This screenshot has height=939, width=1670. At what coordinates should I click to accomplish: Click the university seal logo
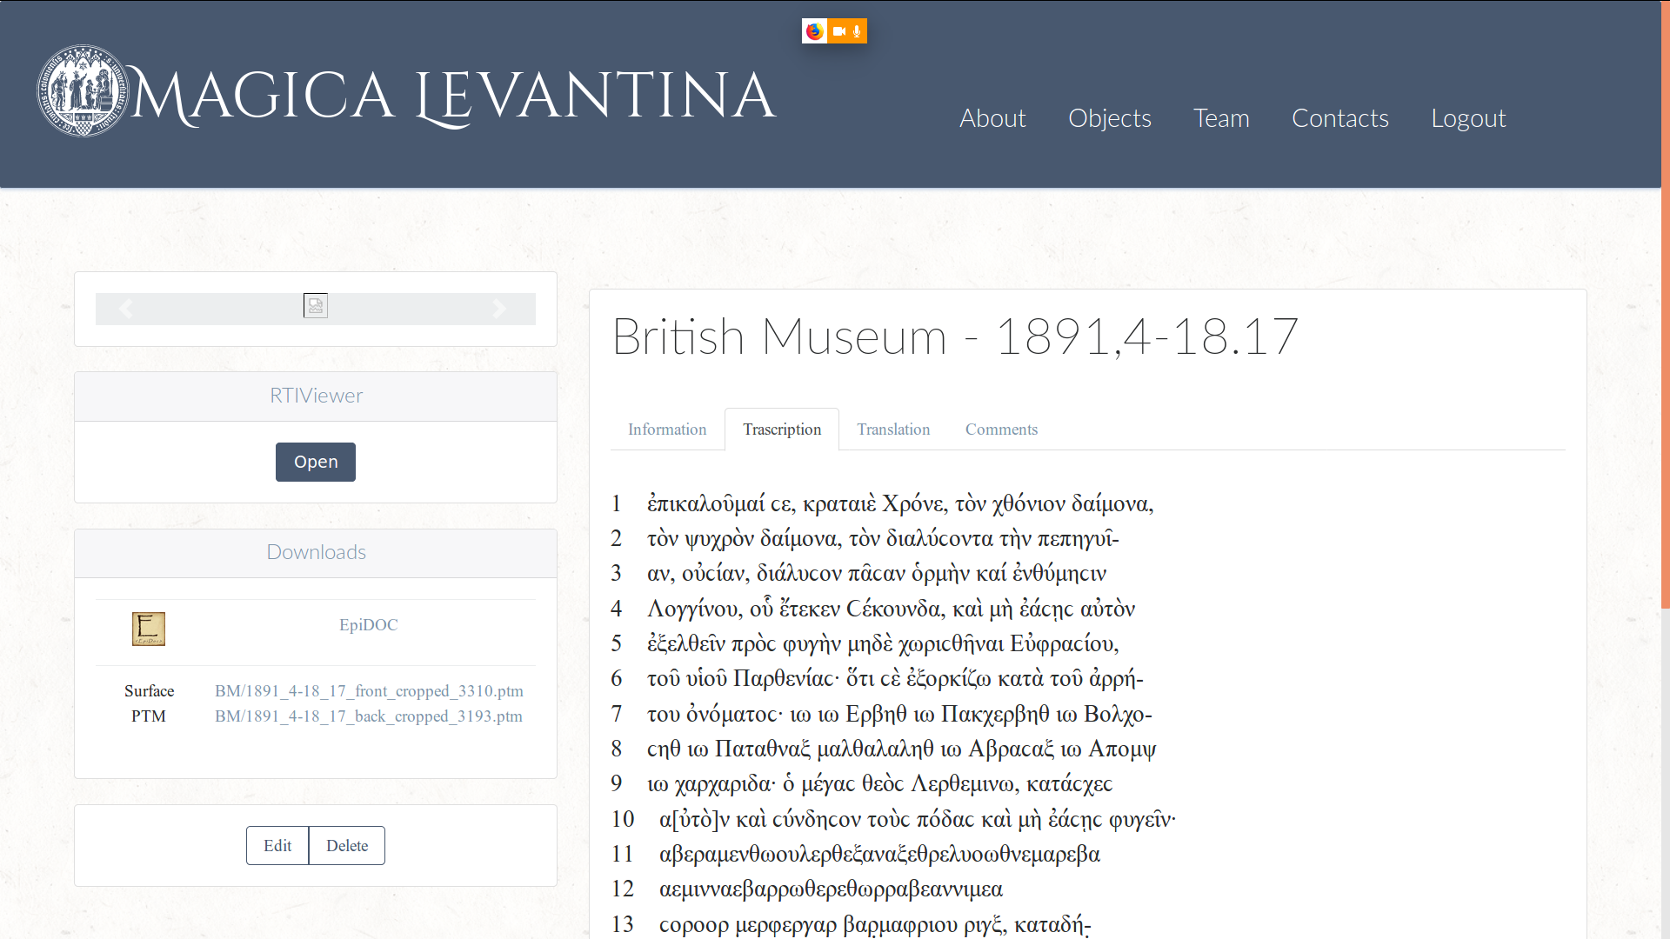[83, 92]
